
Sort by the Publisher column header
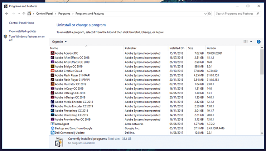(x=146, y=48)
